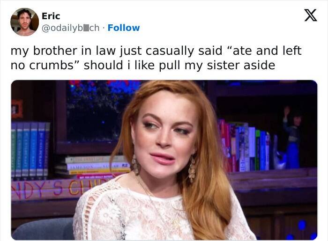Viewport: 328px width, 241px height.
Task: Visit the @odailyb handle profile link
Action: (70, 28)
